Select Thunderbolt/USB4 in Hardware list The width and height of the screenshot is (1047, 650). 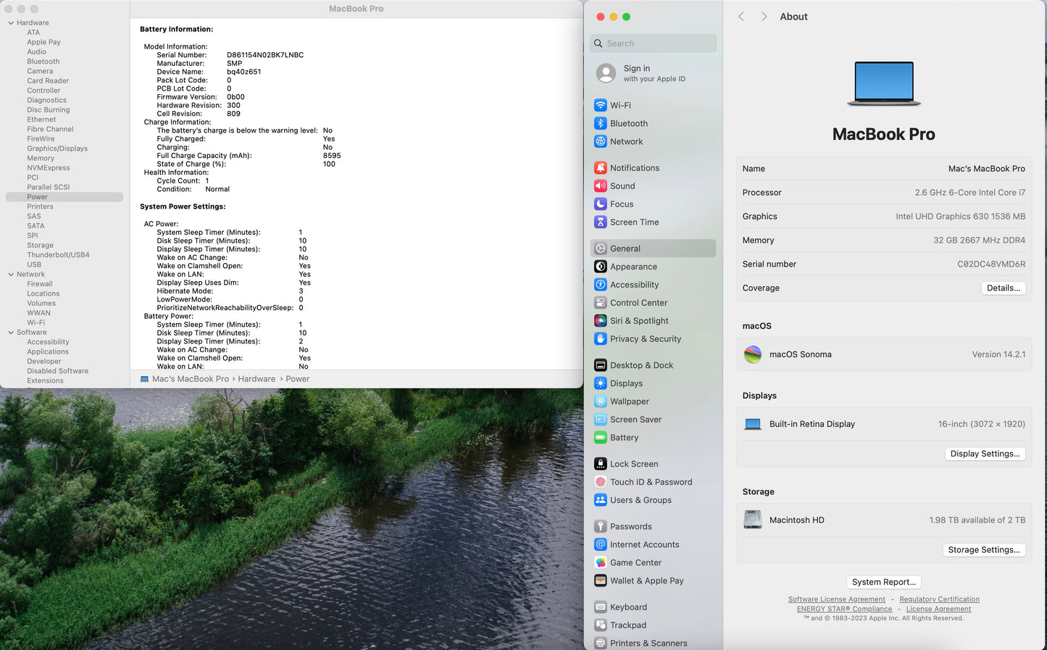(x=58, y=255)
